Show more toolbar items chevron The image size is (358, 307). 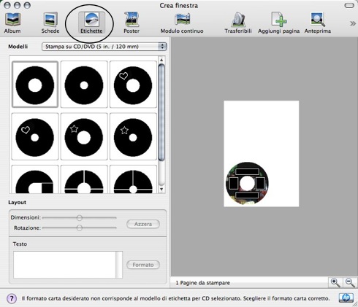tap(352, 23)
